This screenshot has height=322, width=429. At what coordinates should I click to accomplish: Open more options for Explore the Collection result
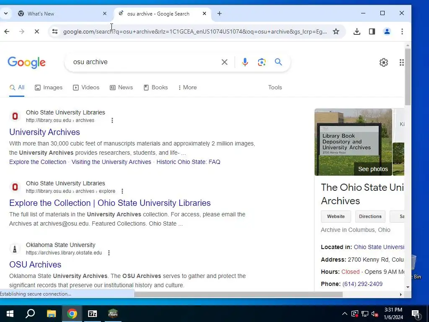pyautogui.click(x=122, y=191)
